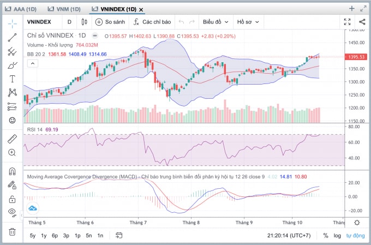Toggle the tự động auto scale
Viewport: 371px width, 245px height.
(x=355, y=236)
